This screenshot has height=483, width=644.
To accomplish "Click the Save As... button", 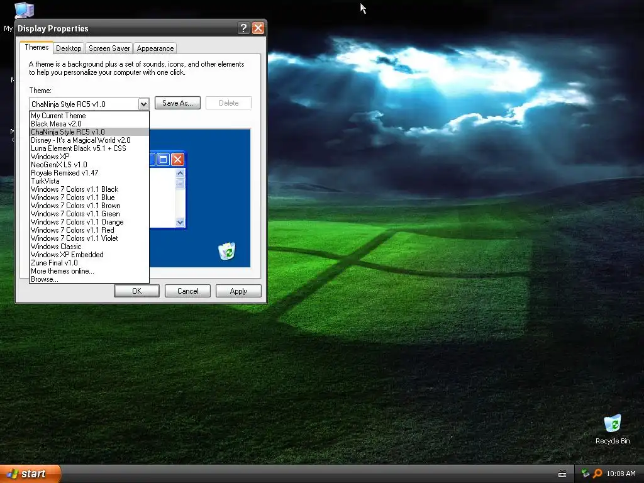I will 177,103.
